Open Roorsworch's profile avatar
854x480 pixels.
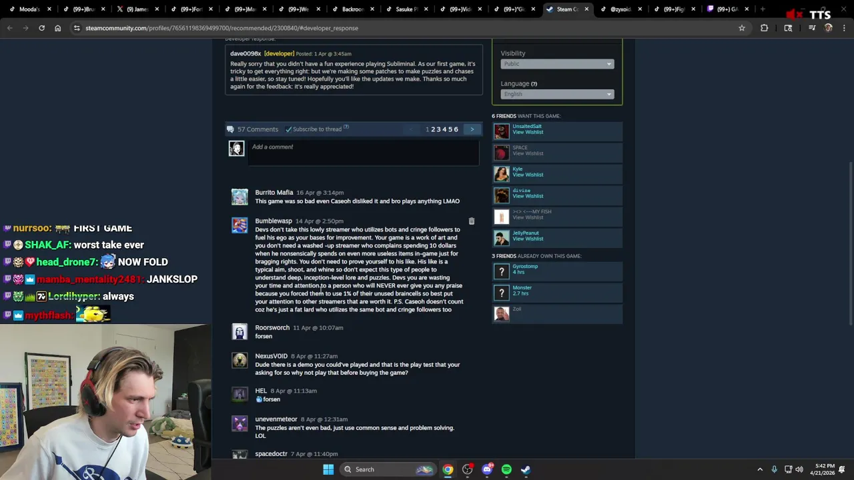tap(240, 332)
